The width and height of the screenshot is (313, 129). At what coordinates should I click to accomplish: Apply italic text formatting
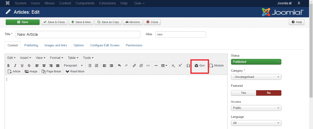click(15, 66)
